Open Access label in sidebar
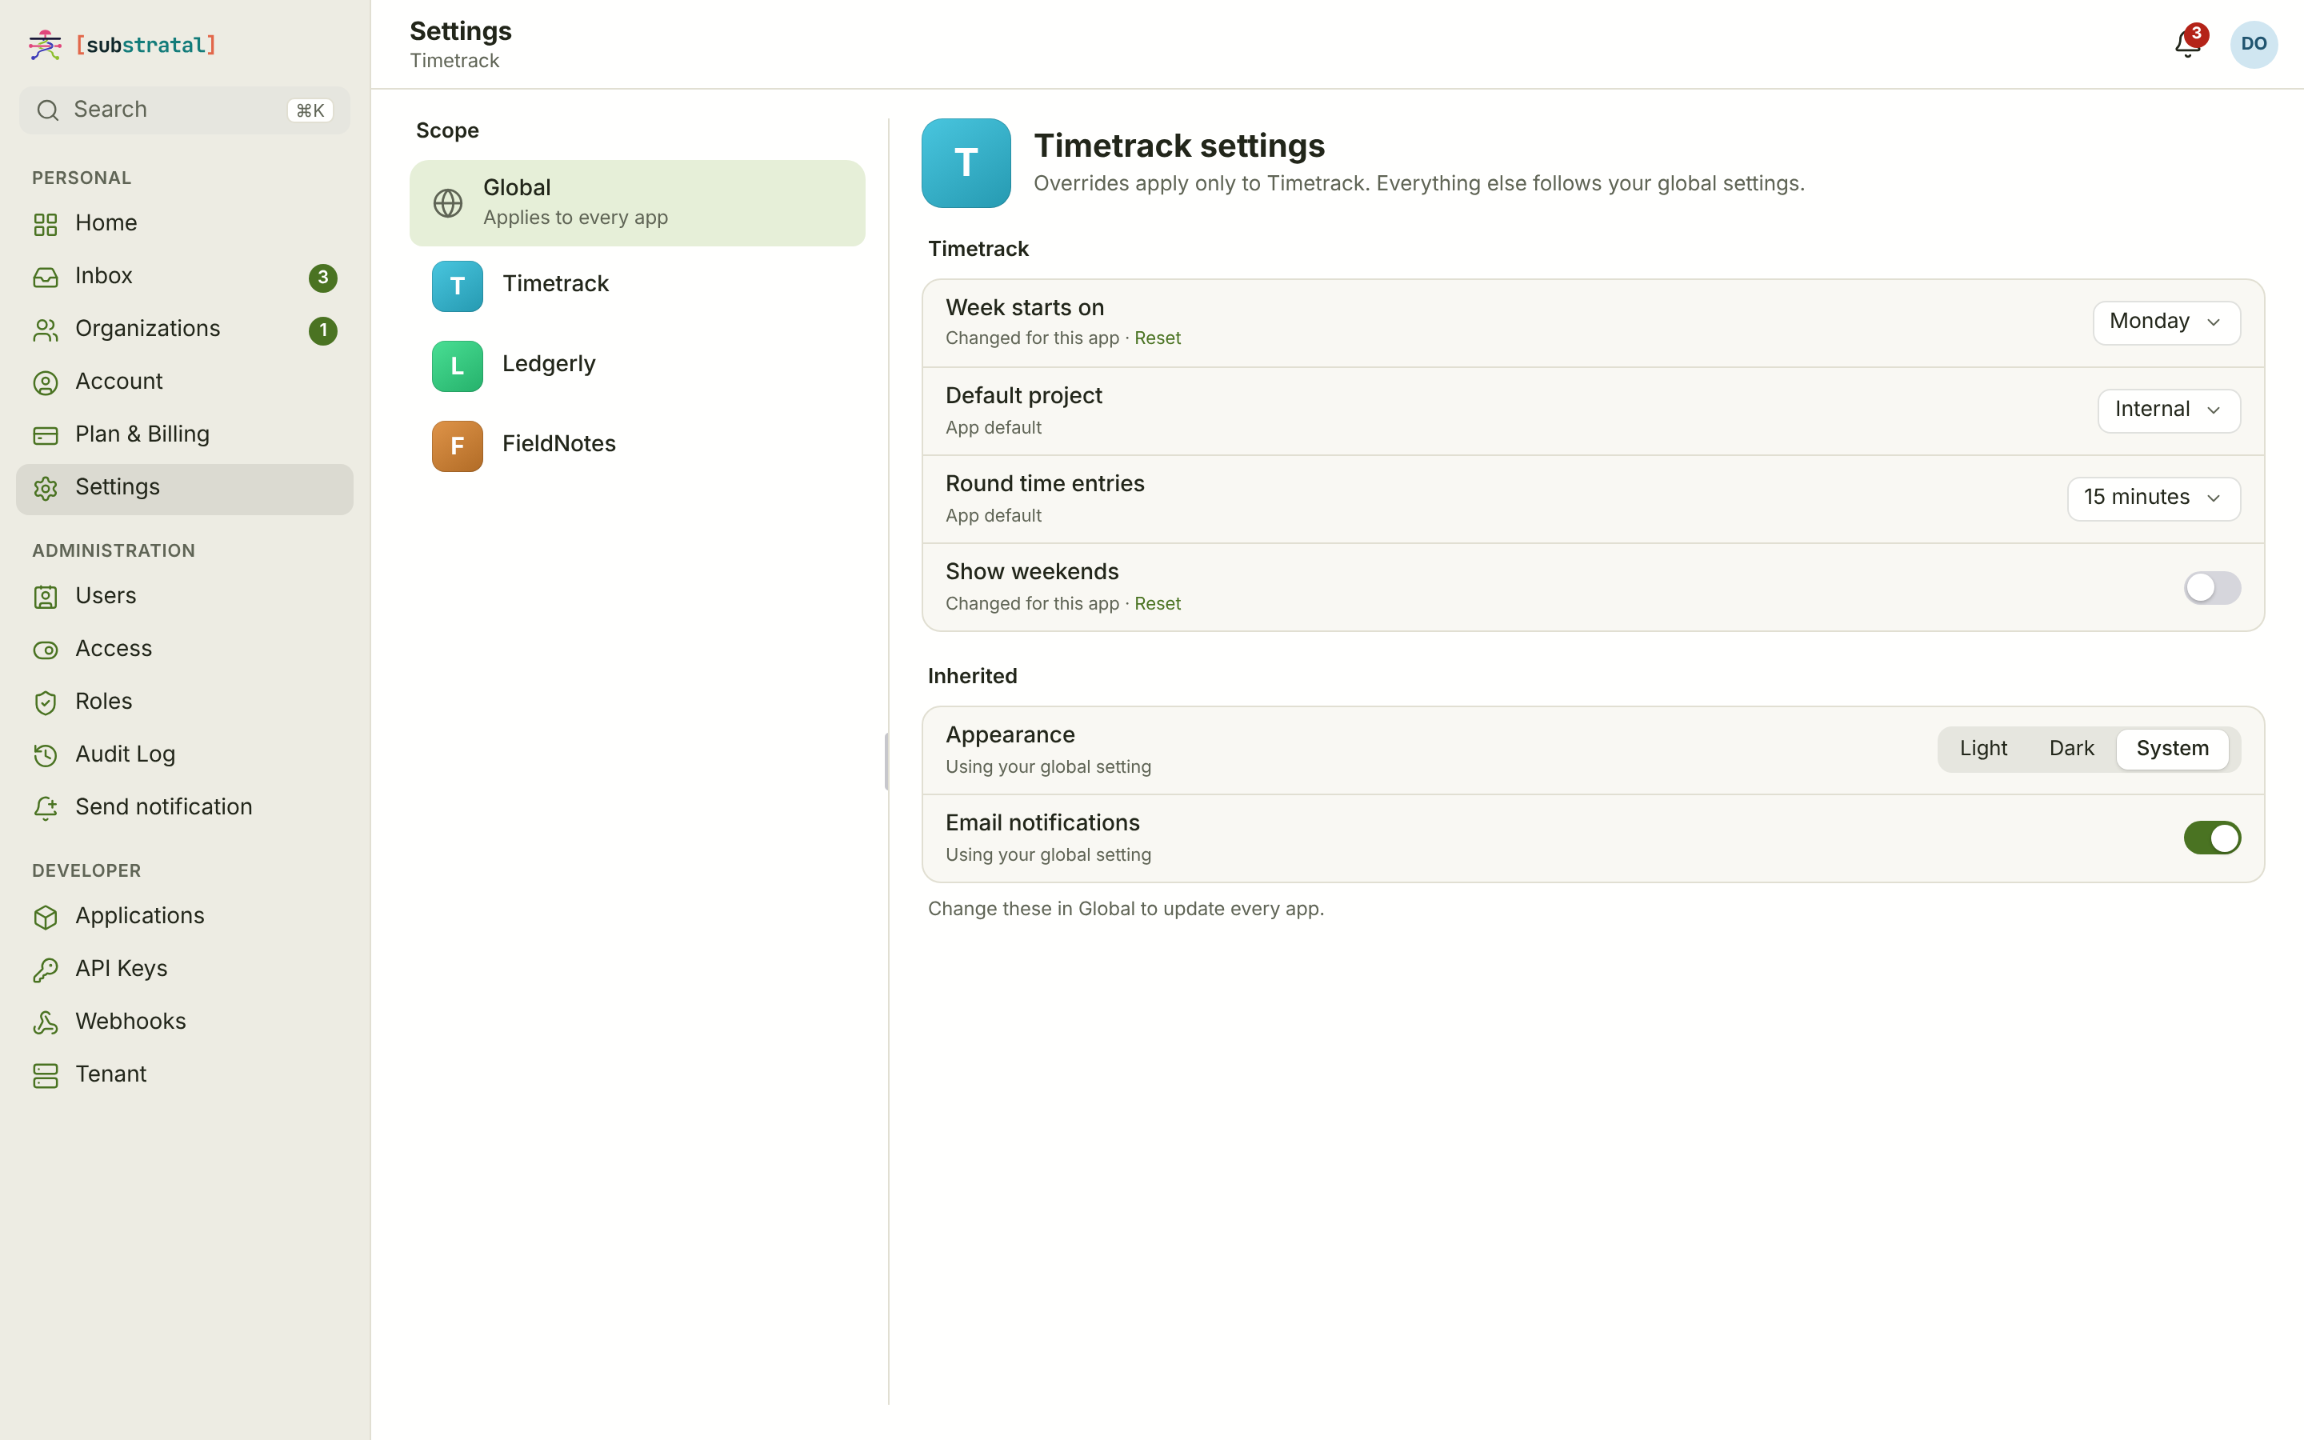This screenshot has width=2304, height=1440. point(114,649)
